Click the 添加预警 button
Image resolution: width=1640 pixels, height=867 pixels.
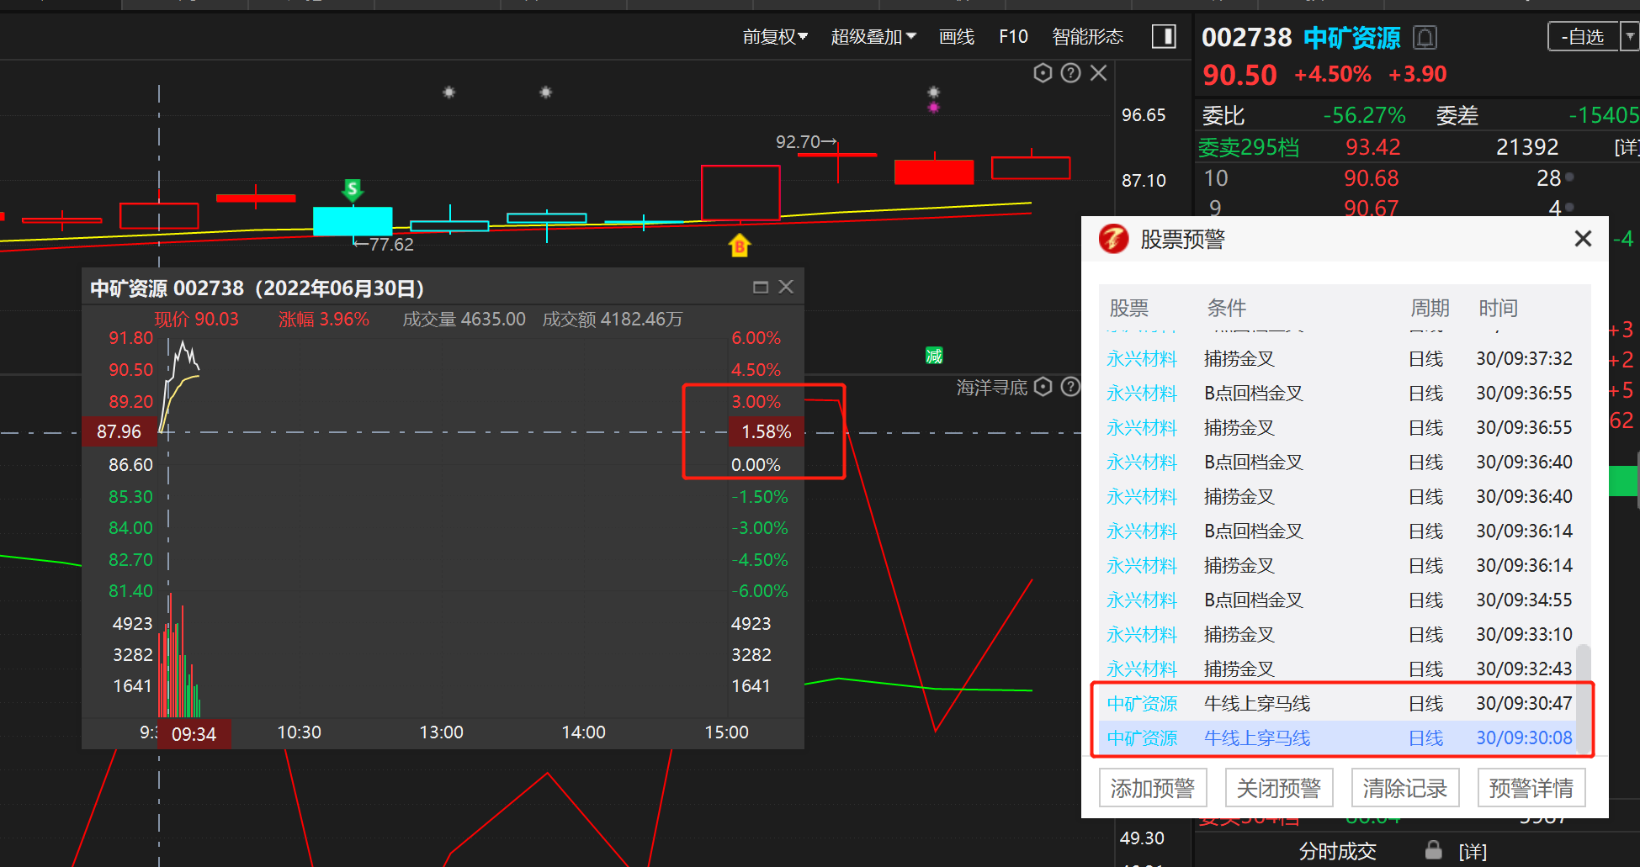(x=1153, y=788)
